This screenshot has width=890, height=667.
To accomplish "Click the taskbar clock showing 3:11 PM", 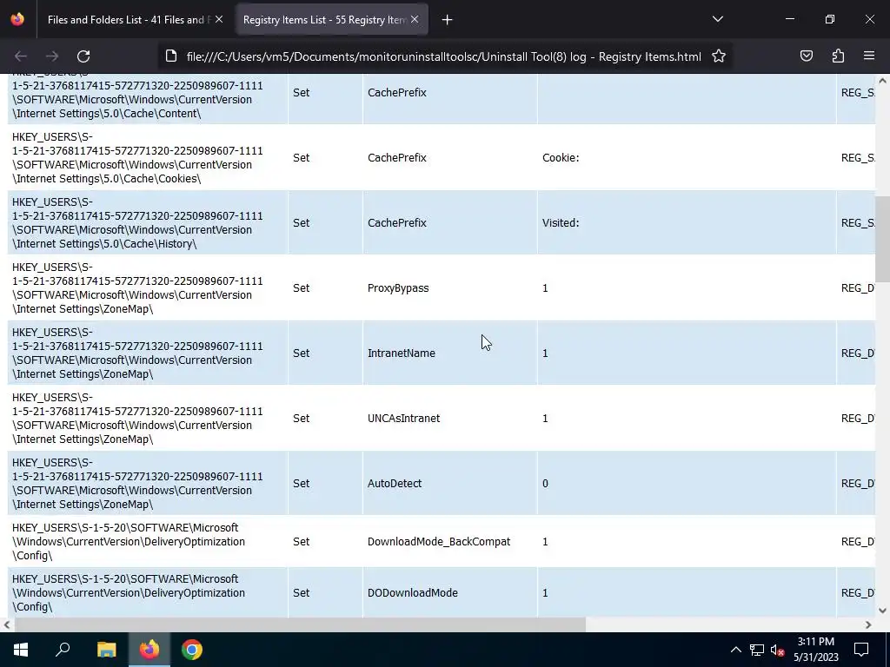I will (x=815, y=650).
